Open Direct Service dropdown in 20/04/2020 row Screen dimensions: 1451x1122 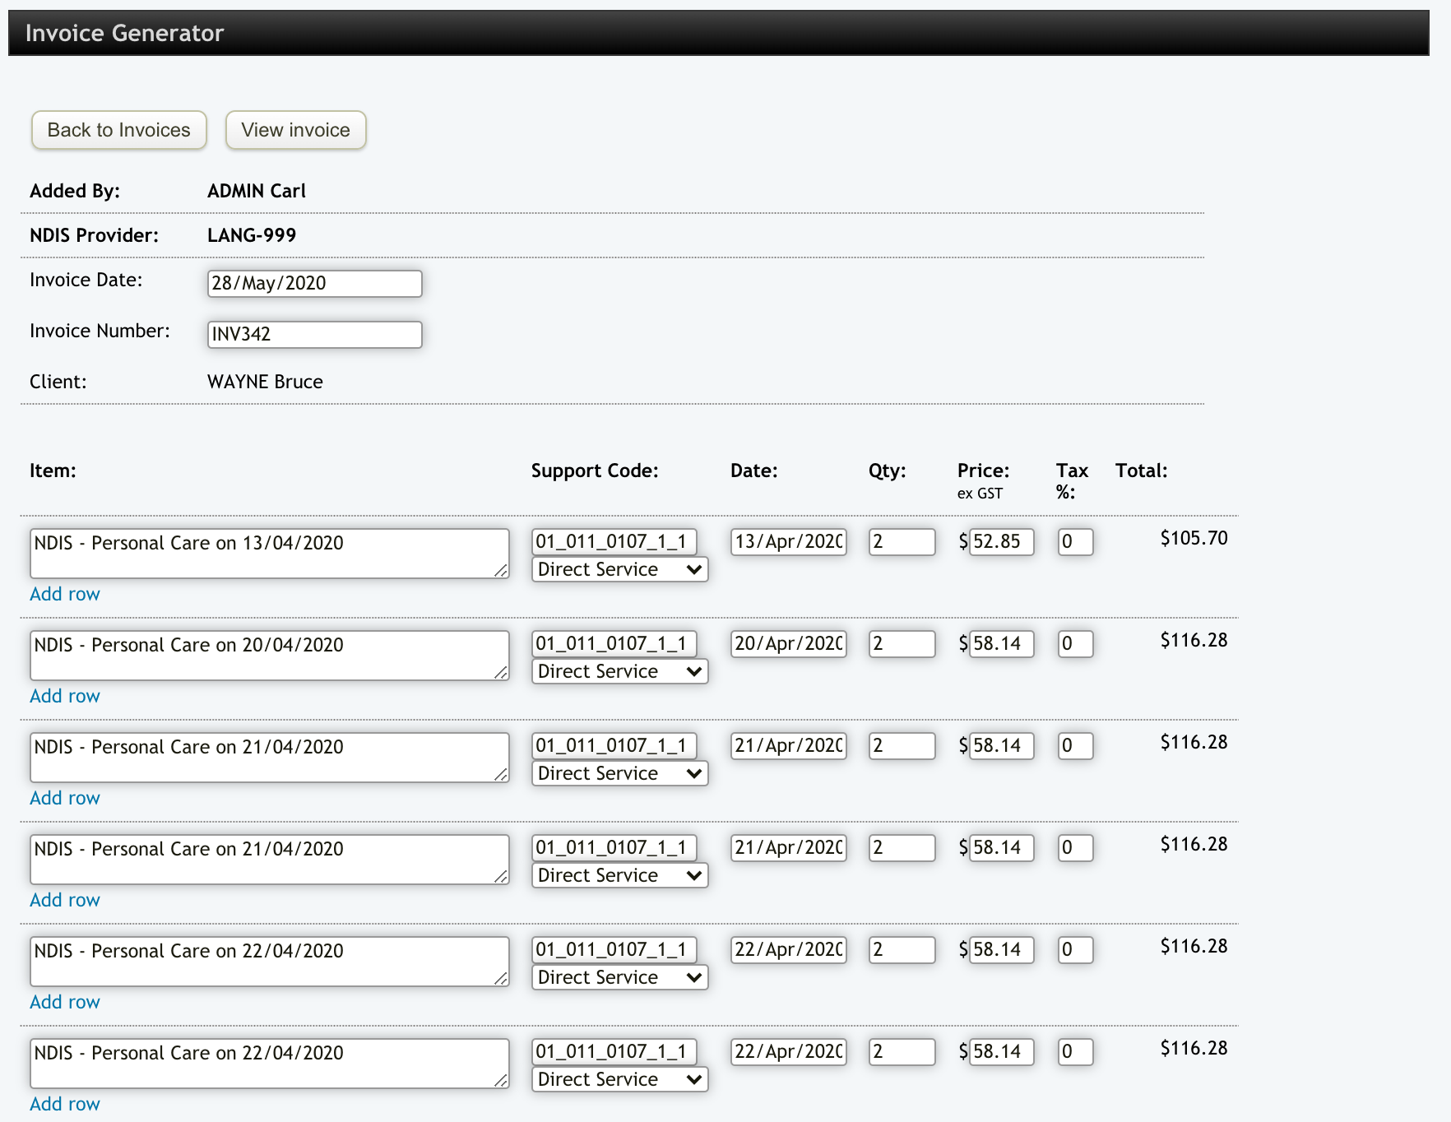(620, 671)
